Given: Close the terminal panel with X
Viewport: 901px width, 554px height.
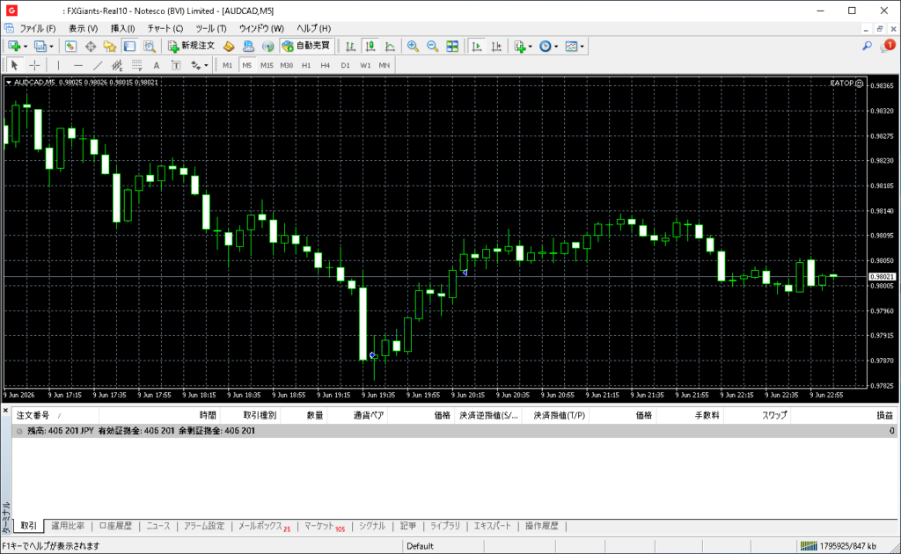Looking at the screenshot, I should click(5, 411).
